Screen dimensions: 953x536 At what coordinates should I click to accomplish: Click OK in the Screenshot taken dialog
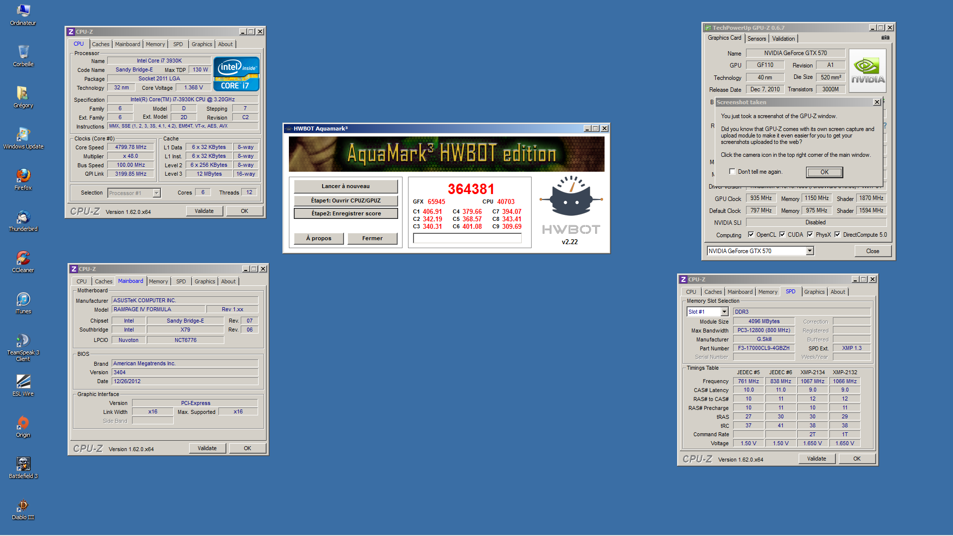tap(824, 172)
